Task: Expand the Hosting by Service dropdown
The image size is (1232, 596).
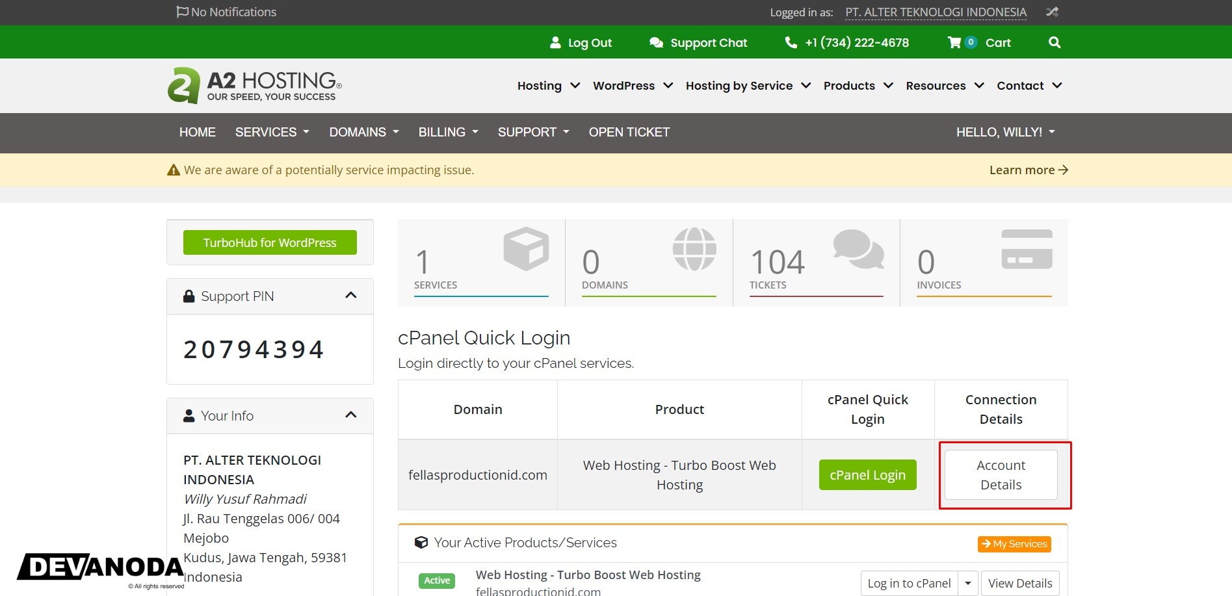Action: [748, 86]
